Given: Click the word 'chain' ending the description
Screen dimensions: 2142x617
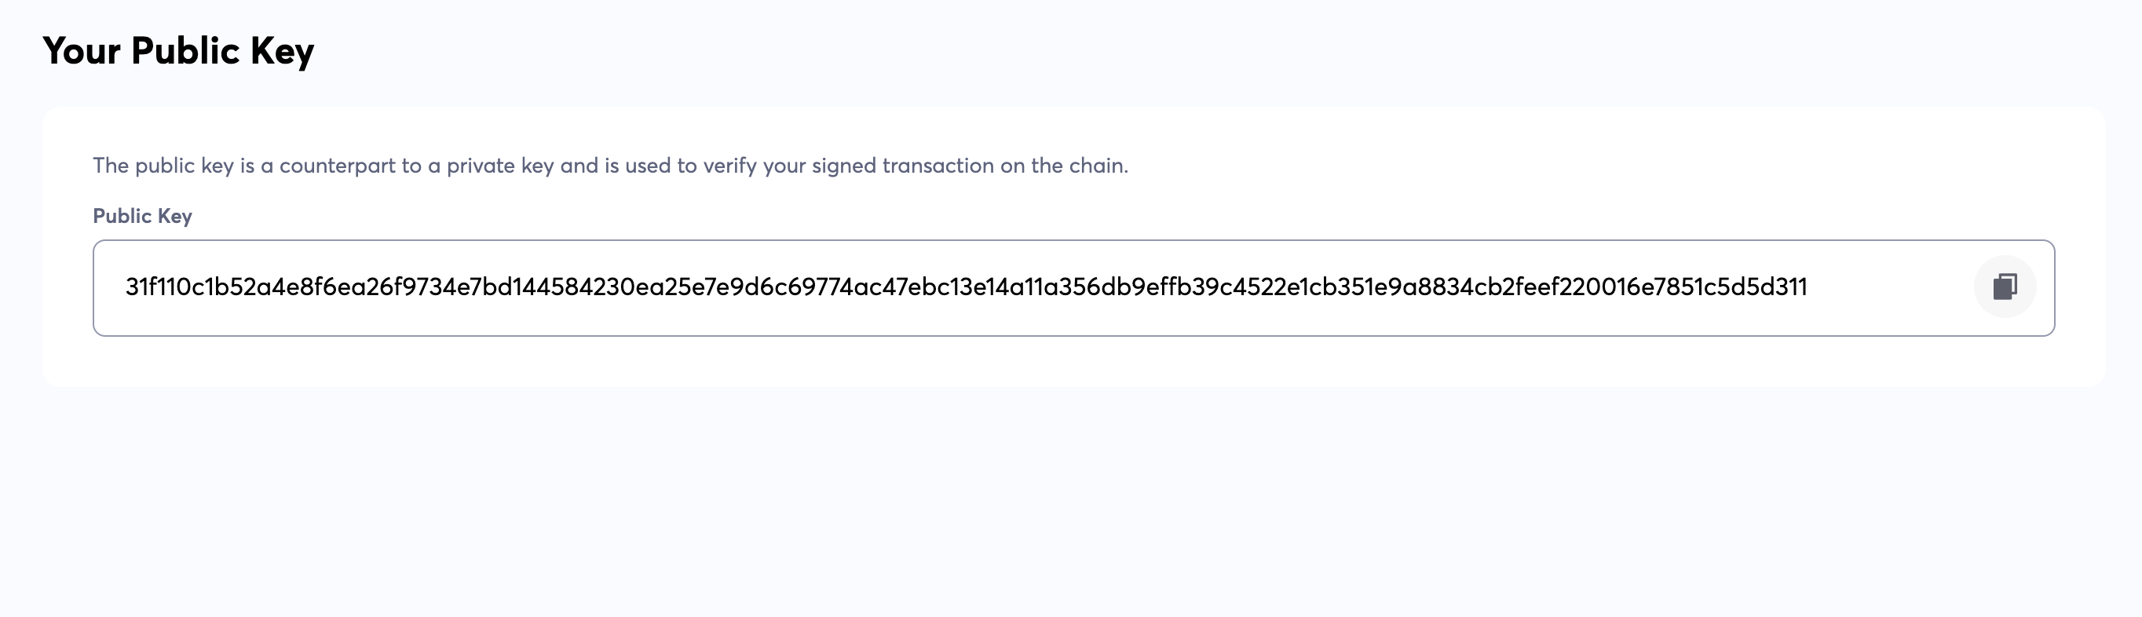Looking at the screenshot, I should tap(1098, 166).
